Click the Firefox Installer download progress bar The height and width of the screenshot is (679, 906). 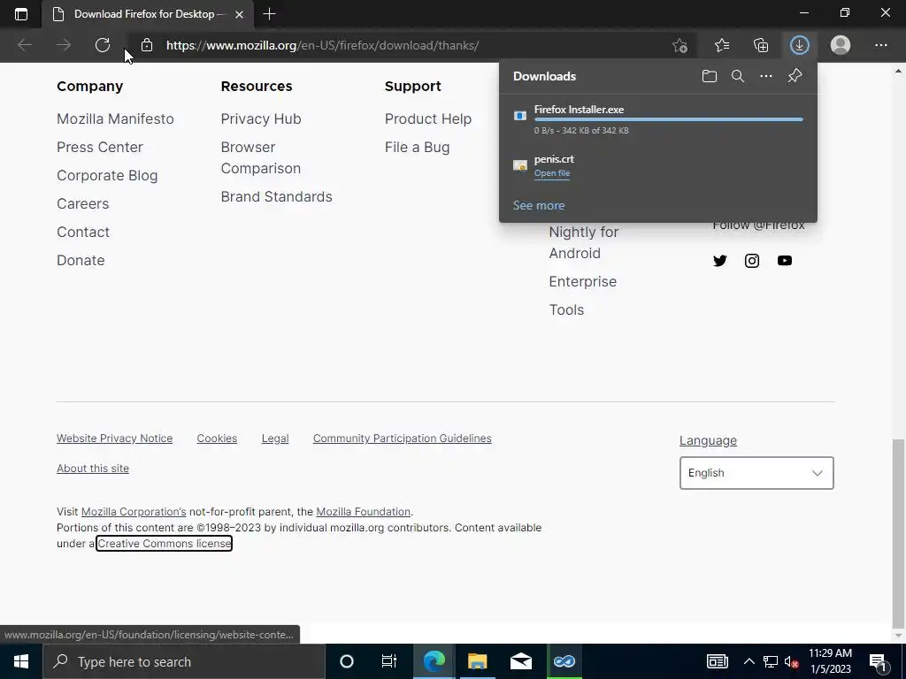pyautogui.click(x=669, y=119)
